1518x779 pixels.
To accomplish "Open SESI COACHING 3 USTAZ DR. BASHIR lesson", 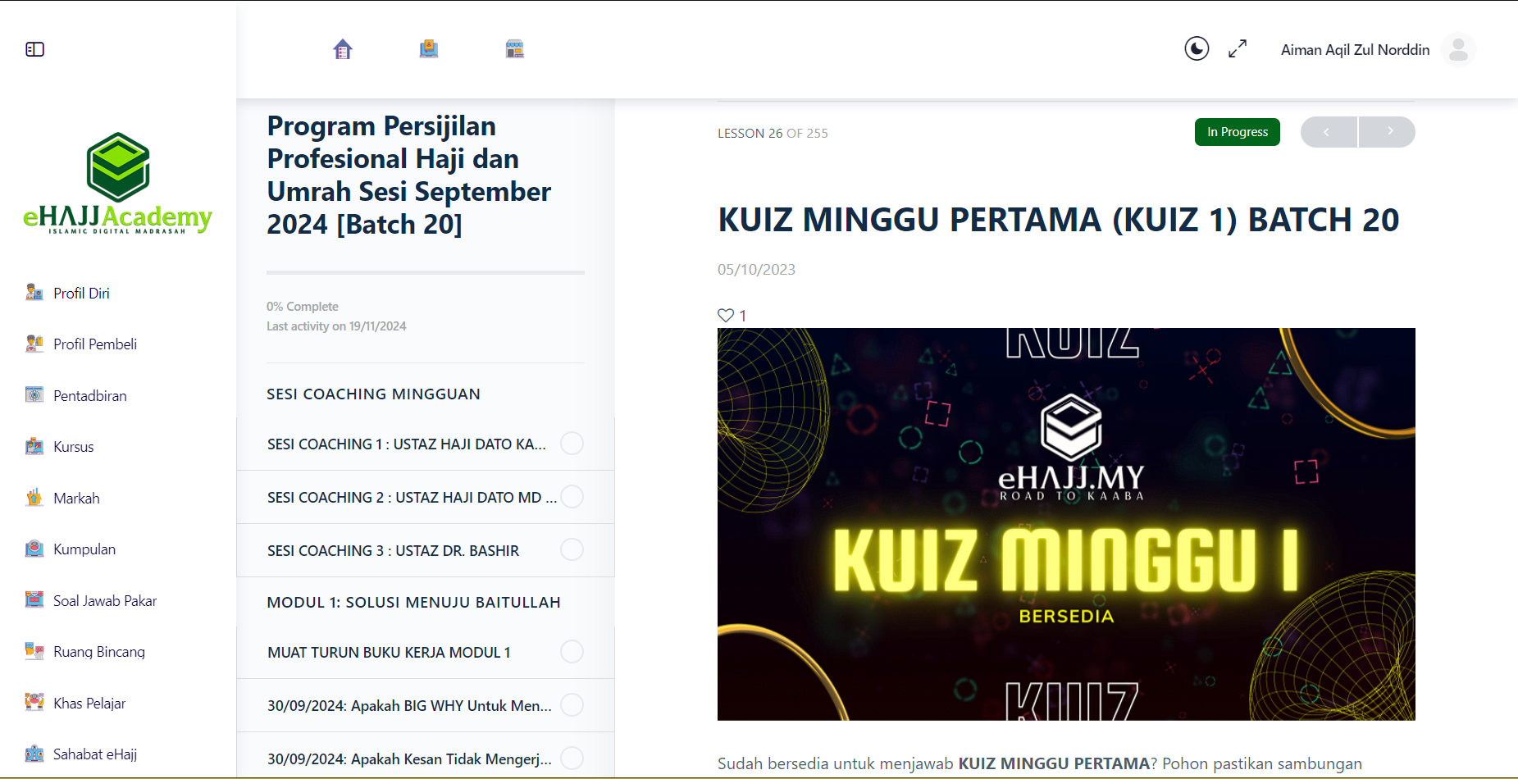I will (393, 551).
